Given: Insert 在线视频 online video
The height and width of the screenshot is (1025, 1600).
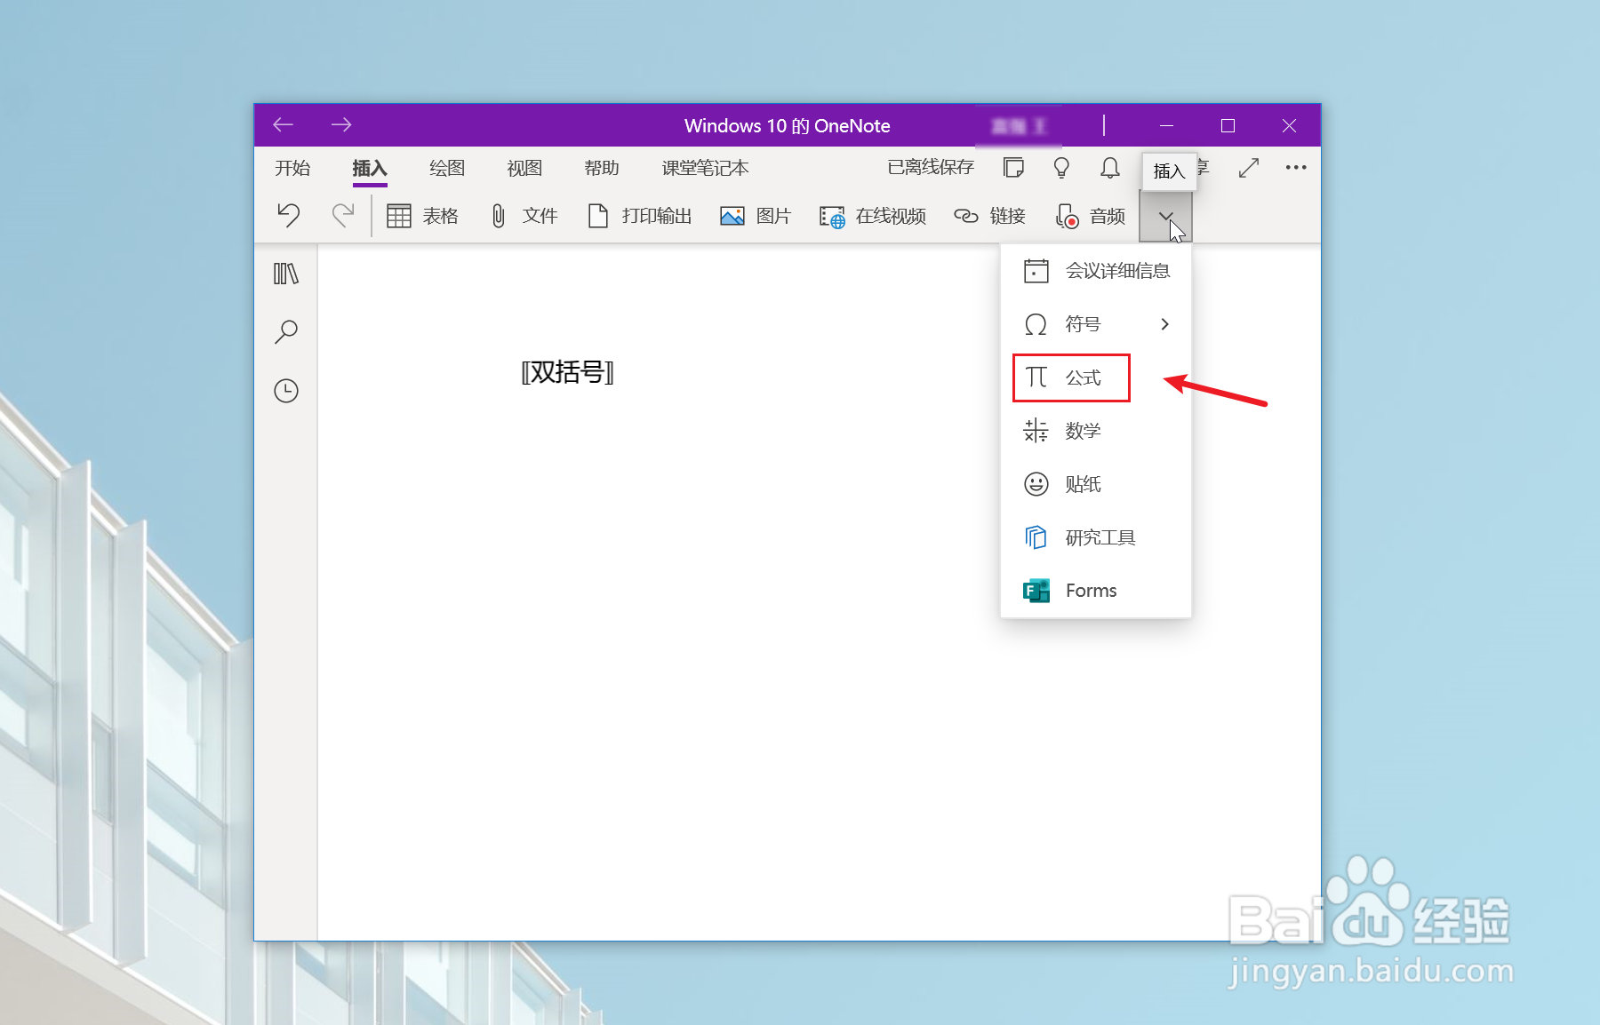Looking at the screenshot, I should [872, 216].
